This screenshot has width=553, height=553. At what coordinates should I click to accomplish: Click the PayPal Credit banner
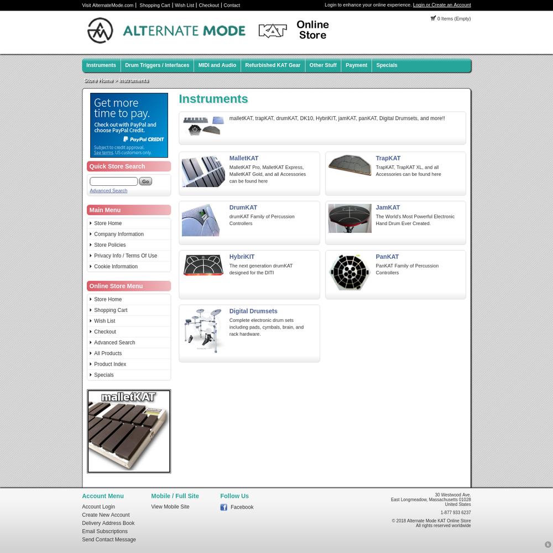(x=129, y=125)
